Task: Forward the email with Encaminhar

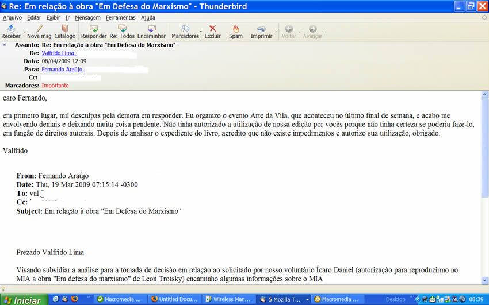Action: (x=151, y=29)
